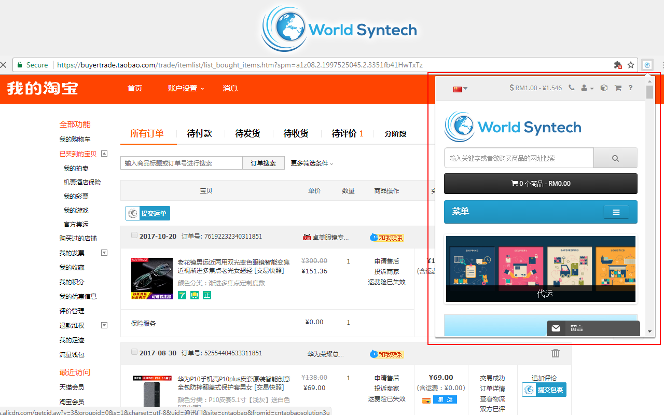Image resolution: width=664 pixels, height=415 pixels.
Task: Click the green 正 authenticity badge icon
Action: pos(207,295)
